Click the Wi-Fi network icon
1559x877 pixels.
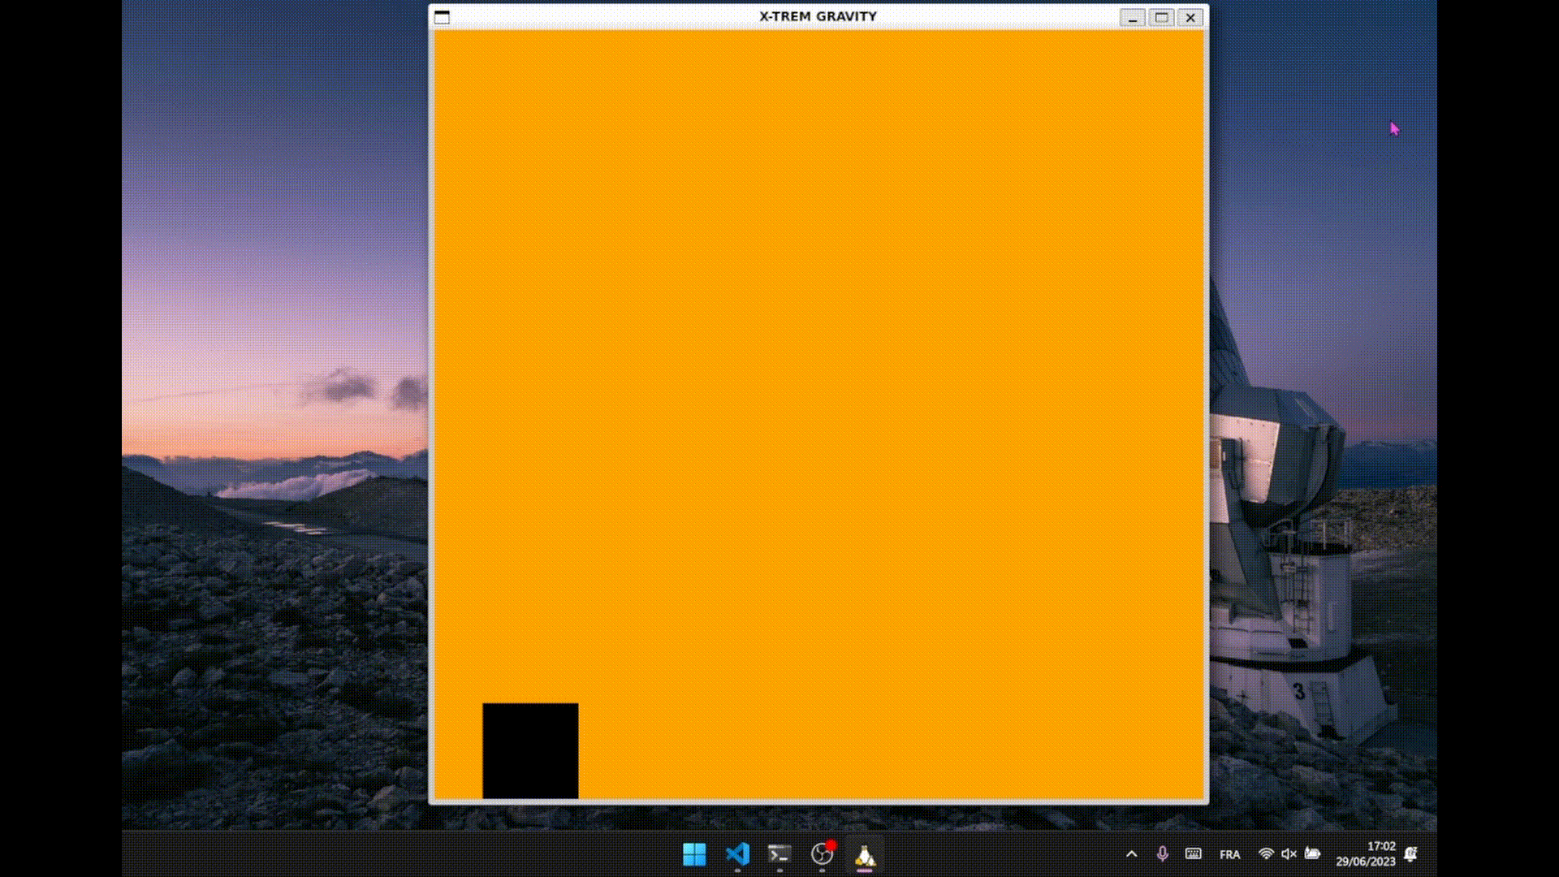1266,853
